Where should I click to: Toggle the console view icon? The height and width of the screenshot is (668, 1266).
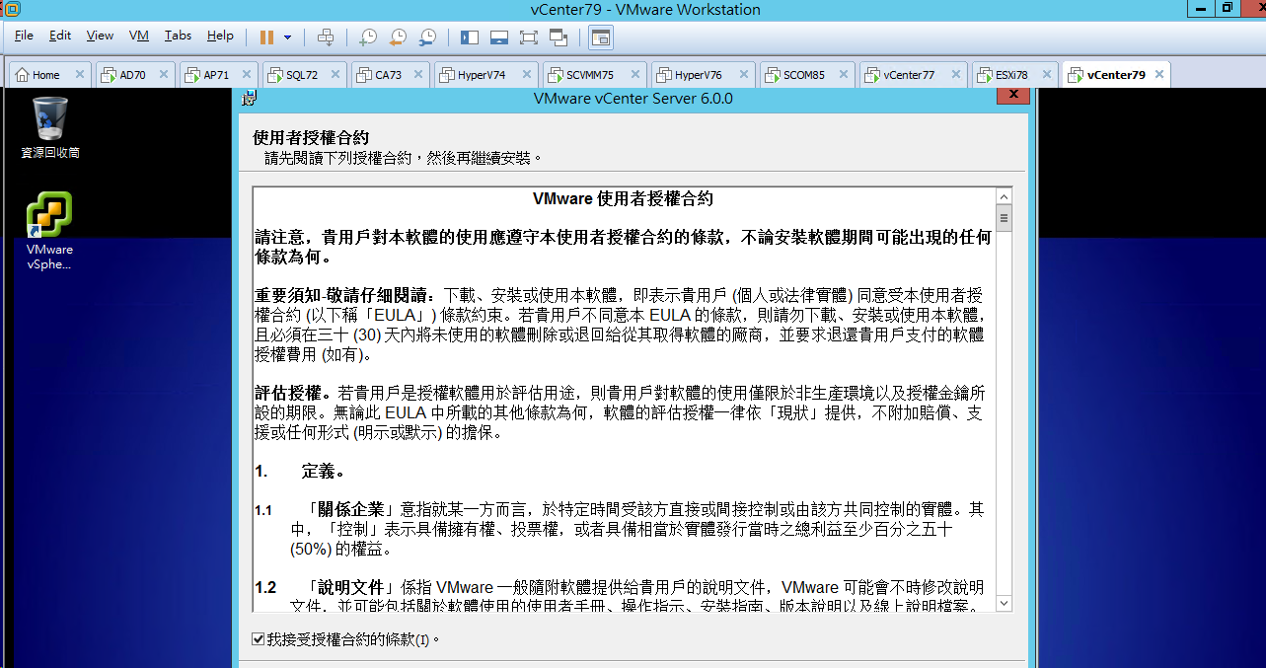pyautogui.click(x=601, y=37)
